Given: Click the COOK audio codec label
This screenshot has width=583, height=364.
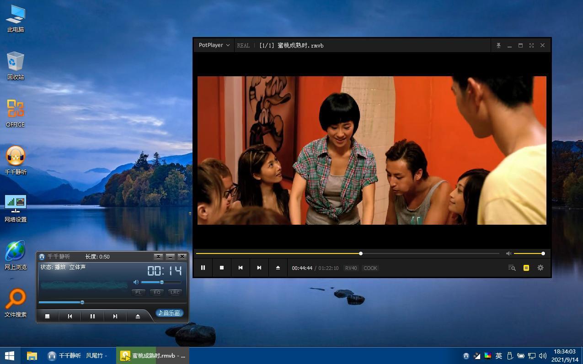Looking at the screenshot, I should tap(370, 268).
